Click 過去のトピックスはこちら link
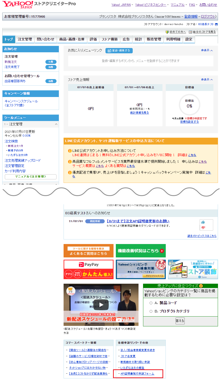The width and height of the screenshot is (220, 386). (202, 236)
